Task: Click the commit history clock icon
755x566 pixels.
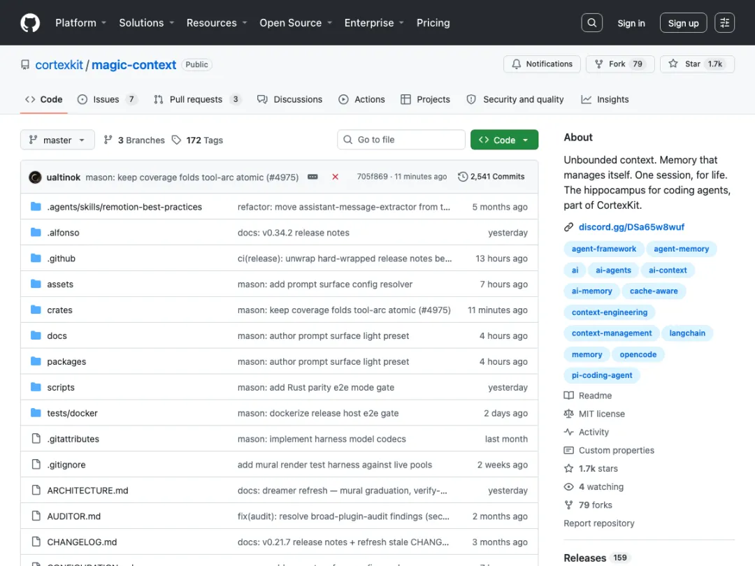Action: click(x=462, y=177)
